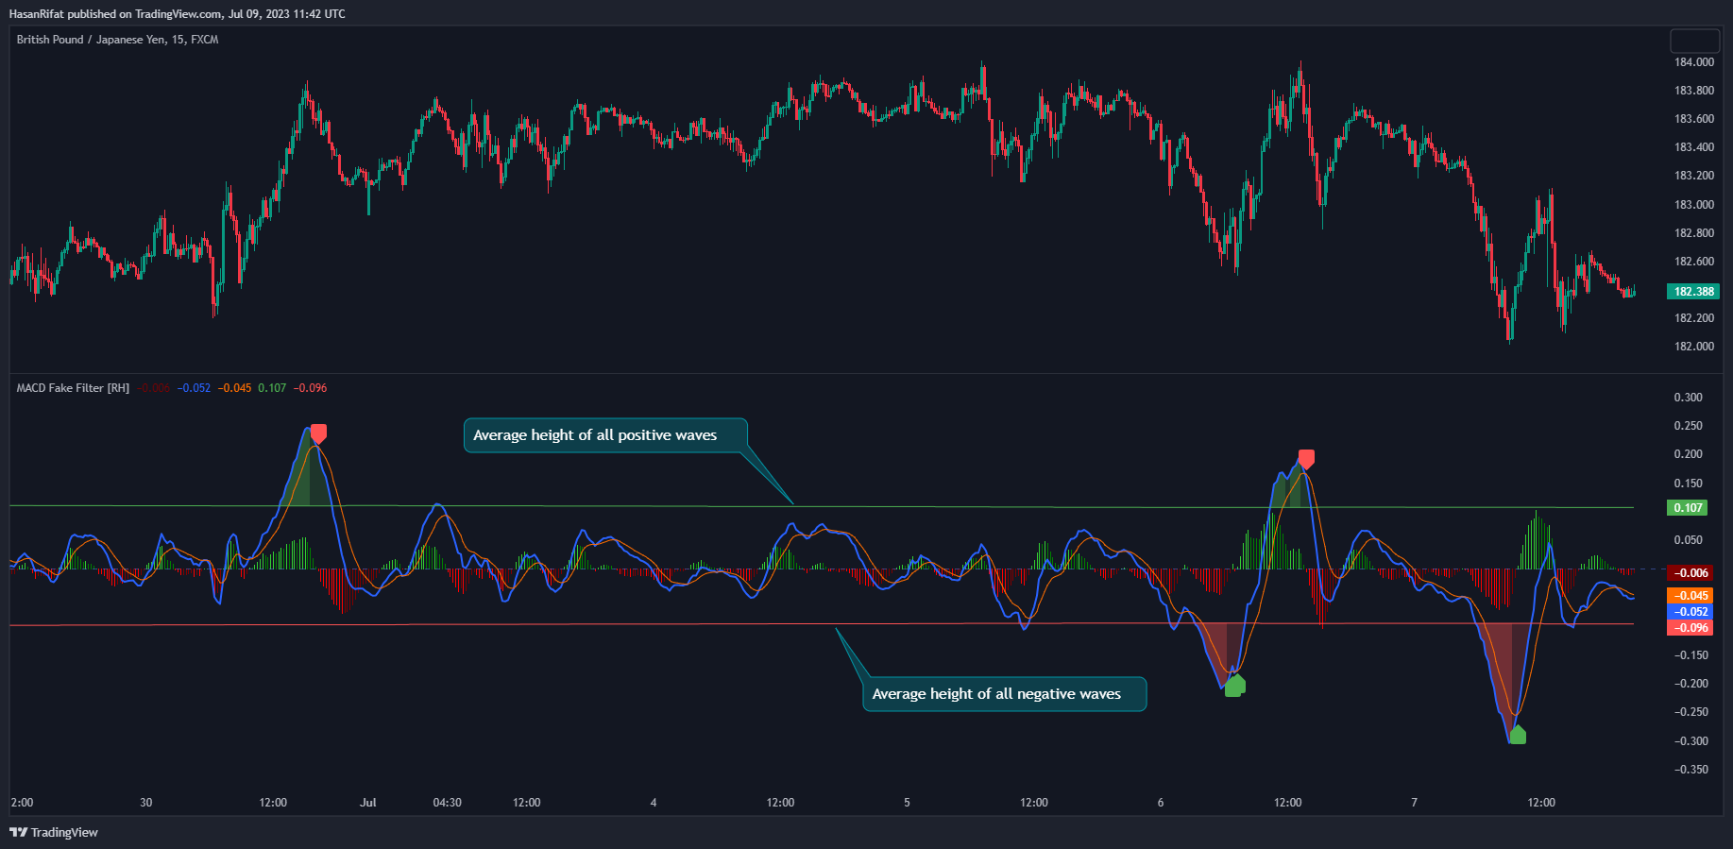
Task: Click the blue -0.052 axis label
Action: (1690, 612)
